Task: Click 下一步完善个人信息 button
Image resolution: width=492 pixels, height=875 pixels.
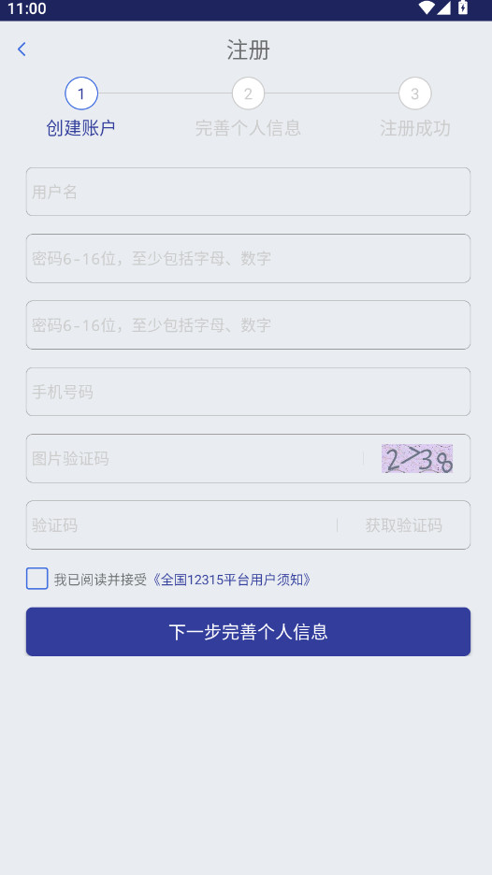Action: [x=248, y=632]
